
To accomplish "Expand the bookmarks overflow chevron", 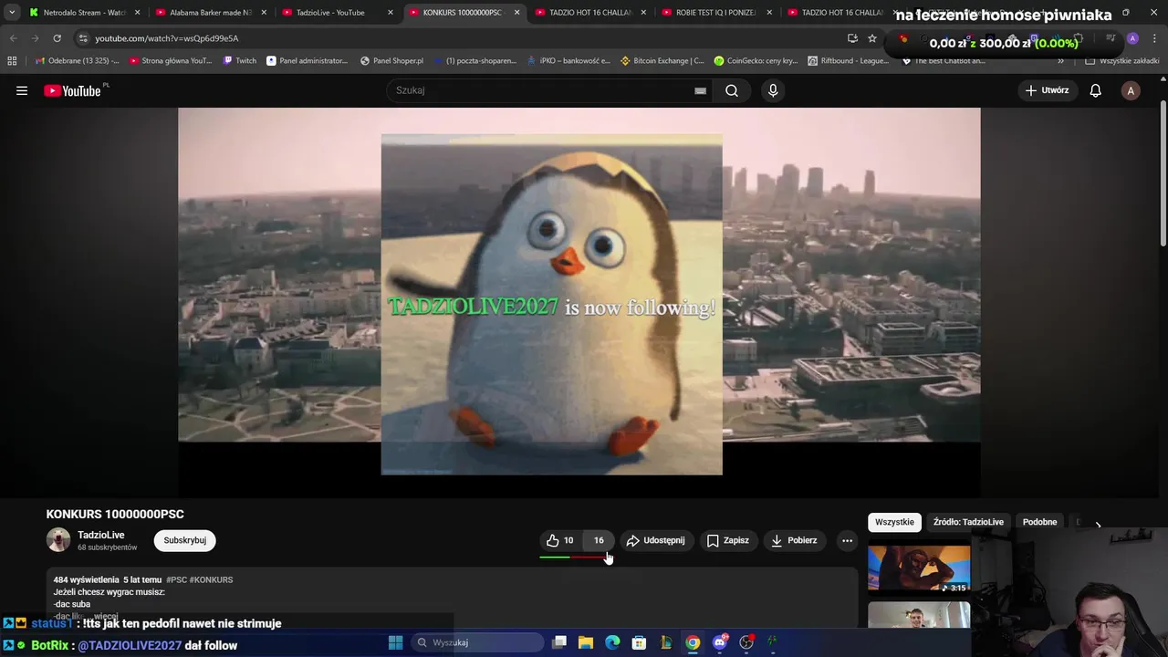I will coord(1060,60).
